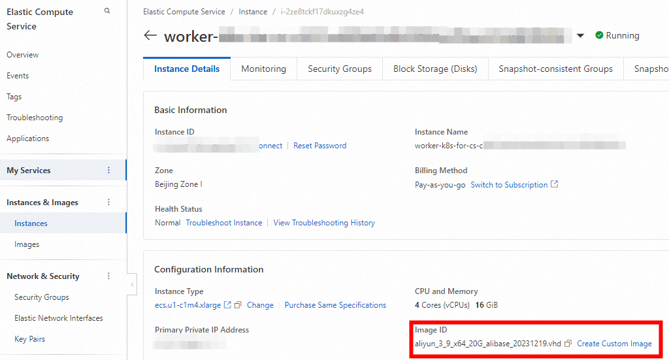This screenshot has width=669, height=360.
Task: Click the ecs.u1-c1m4.xlarge instance type link
Action: click(188, 305)
